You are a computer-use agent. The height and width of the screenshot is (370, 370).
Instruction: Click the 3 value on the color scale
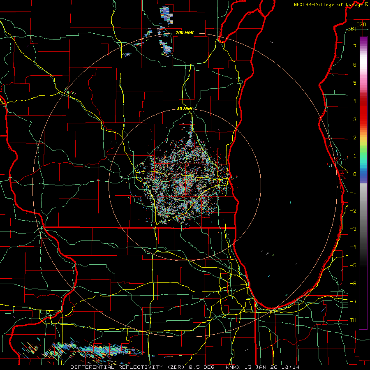355,119
